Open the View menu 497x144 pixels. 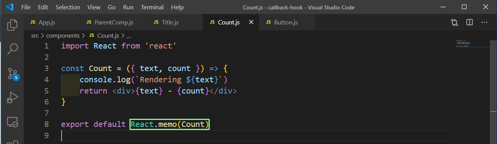pyautogui.click(x=94, y=7)
